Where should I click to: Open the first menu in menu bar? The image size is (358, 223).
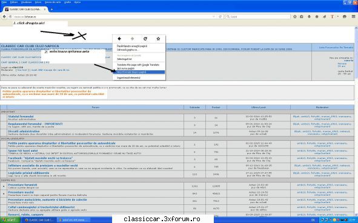4,2
